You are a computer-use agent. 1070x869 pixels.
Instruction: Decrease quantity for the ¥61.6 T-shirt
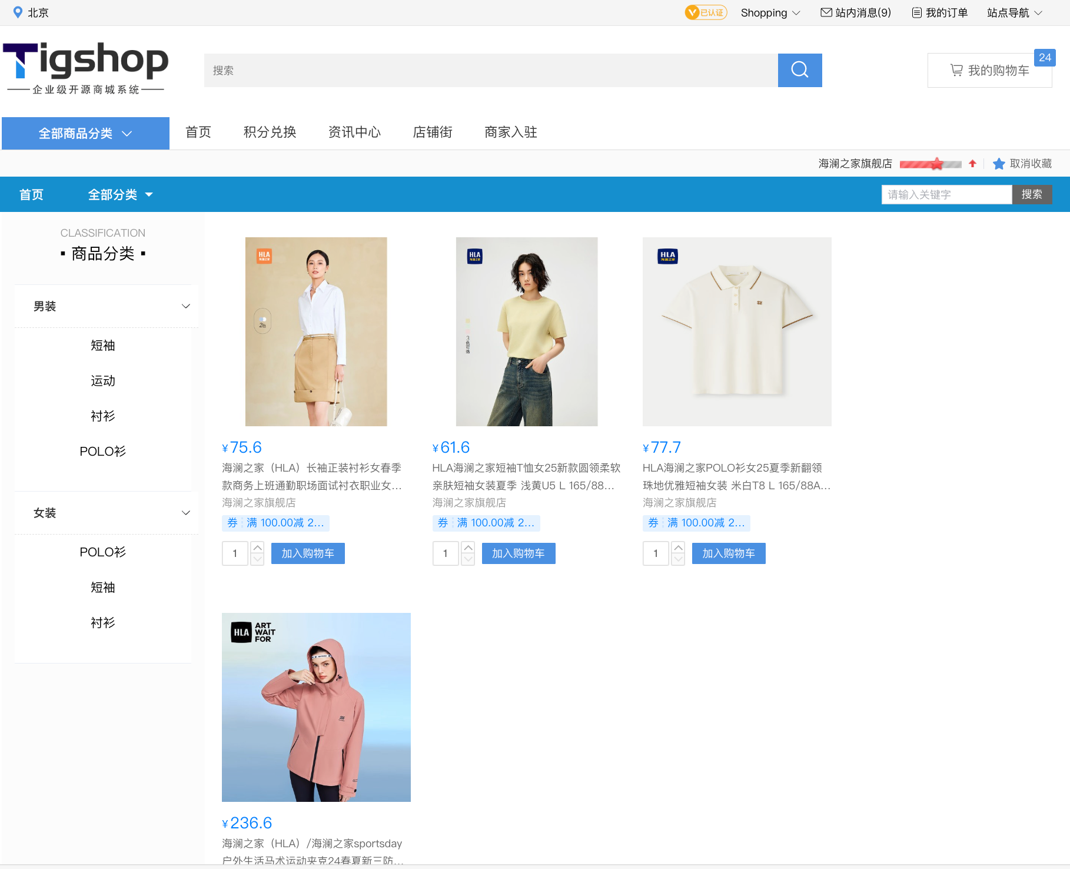(x=468, y=559)
